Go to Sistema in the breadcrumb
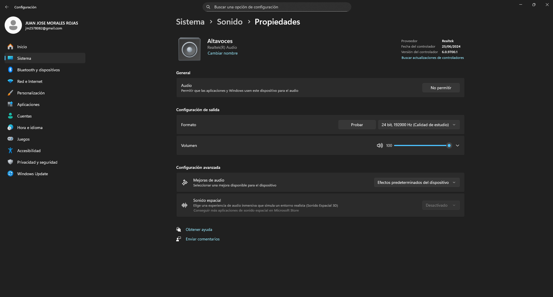Viewport: 553px width, 297px height. [x=190, y=22]
